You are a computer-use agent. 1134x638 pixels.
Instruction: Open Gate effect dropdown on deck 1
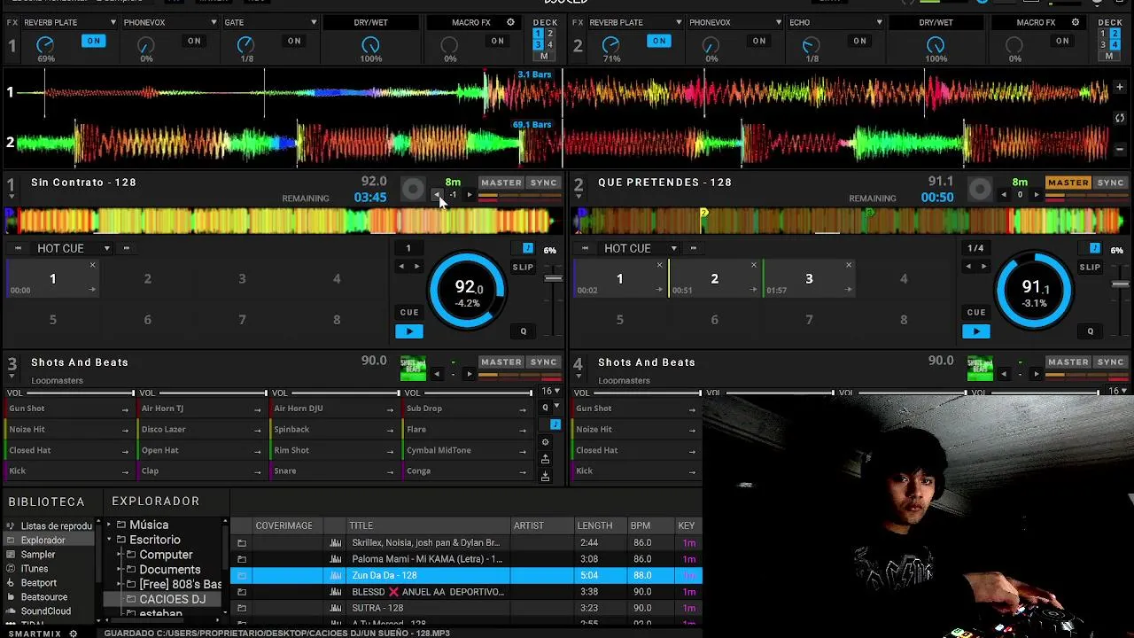tap(314, 22)
